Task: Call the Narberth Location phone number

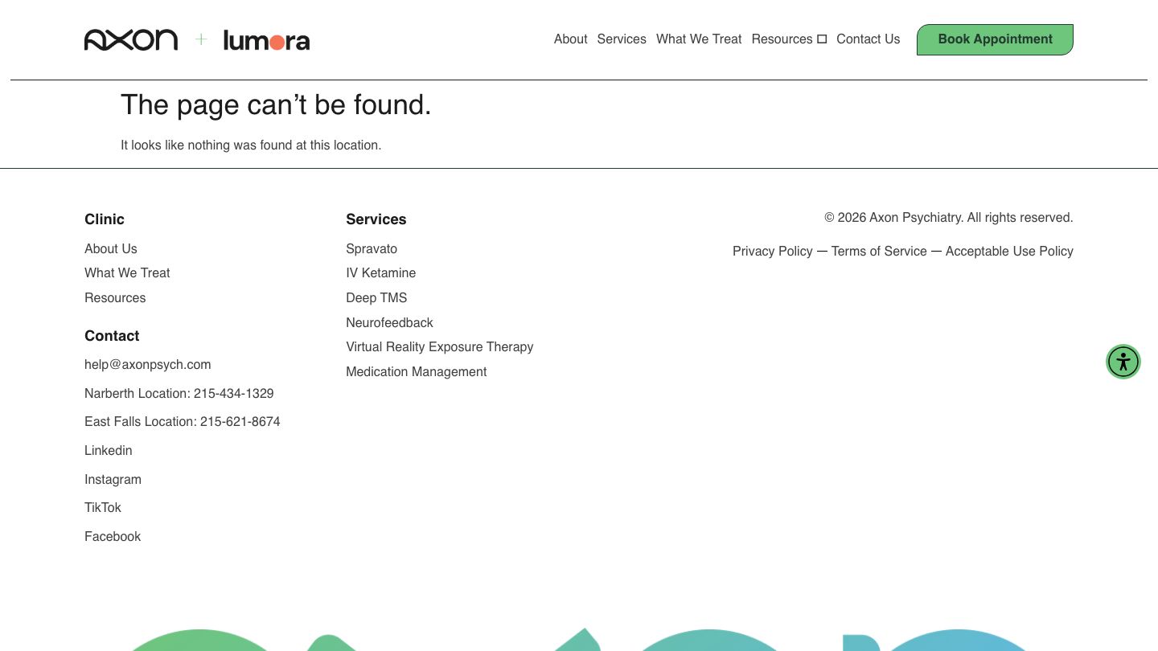Action: tap(179, 394)
